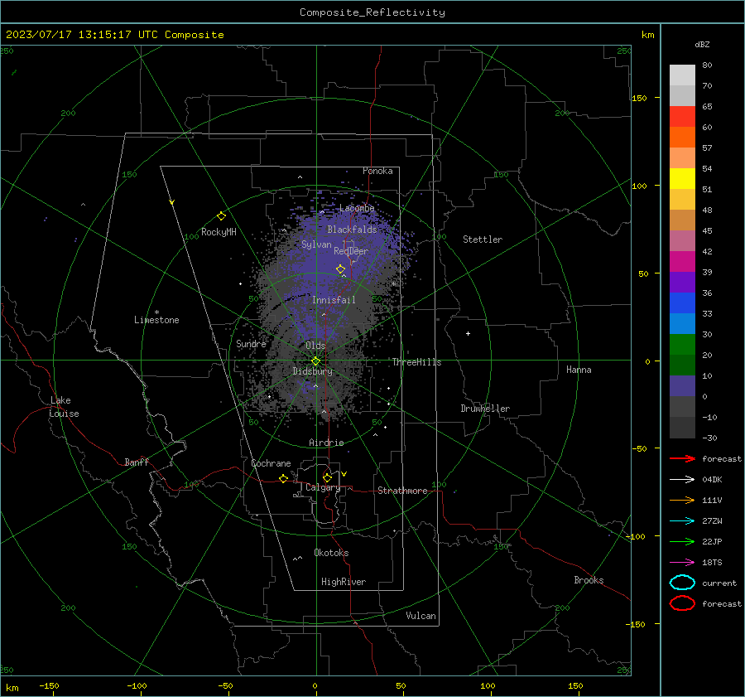Click the cyan 27ZW arrow icon

point(682,521)
